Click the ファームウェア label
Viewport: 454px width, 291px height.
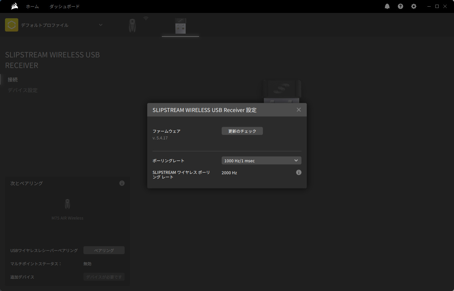tap(167, 131)
